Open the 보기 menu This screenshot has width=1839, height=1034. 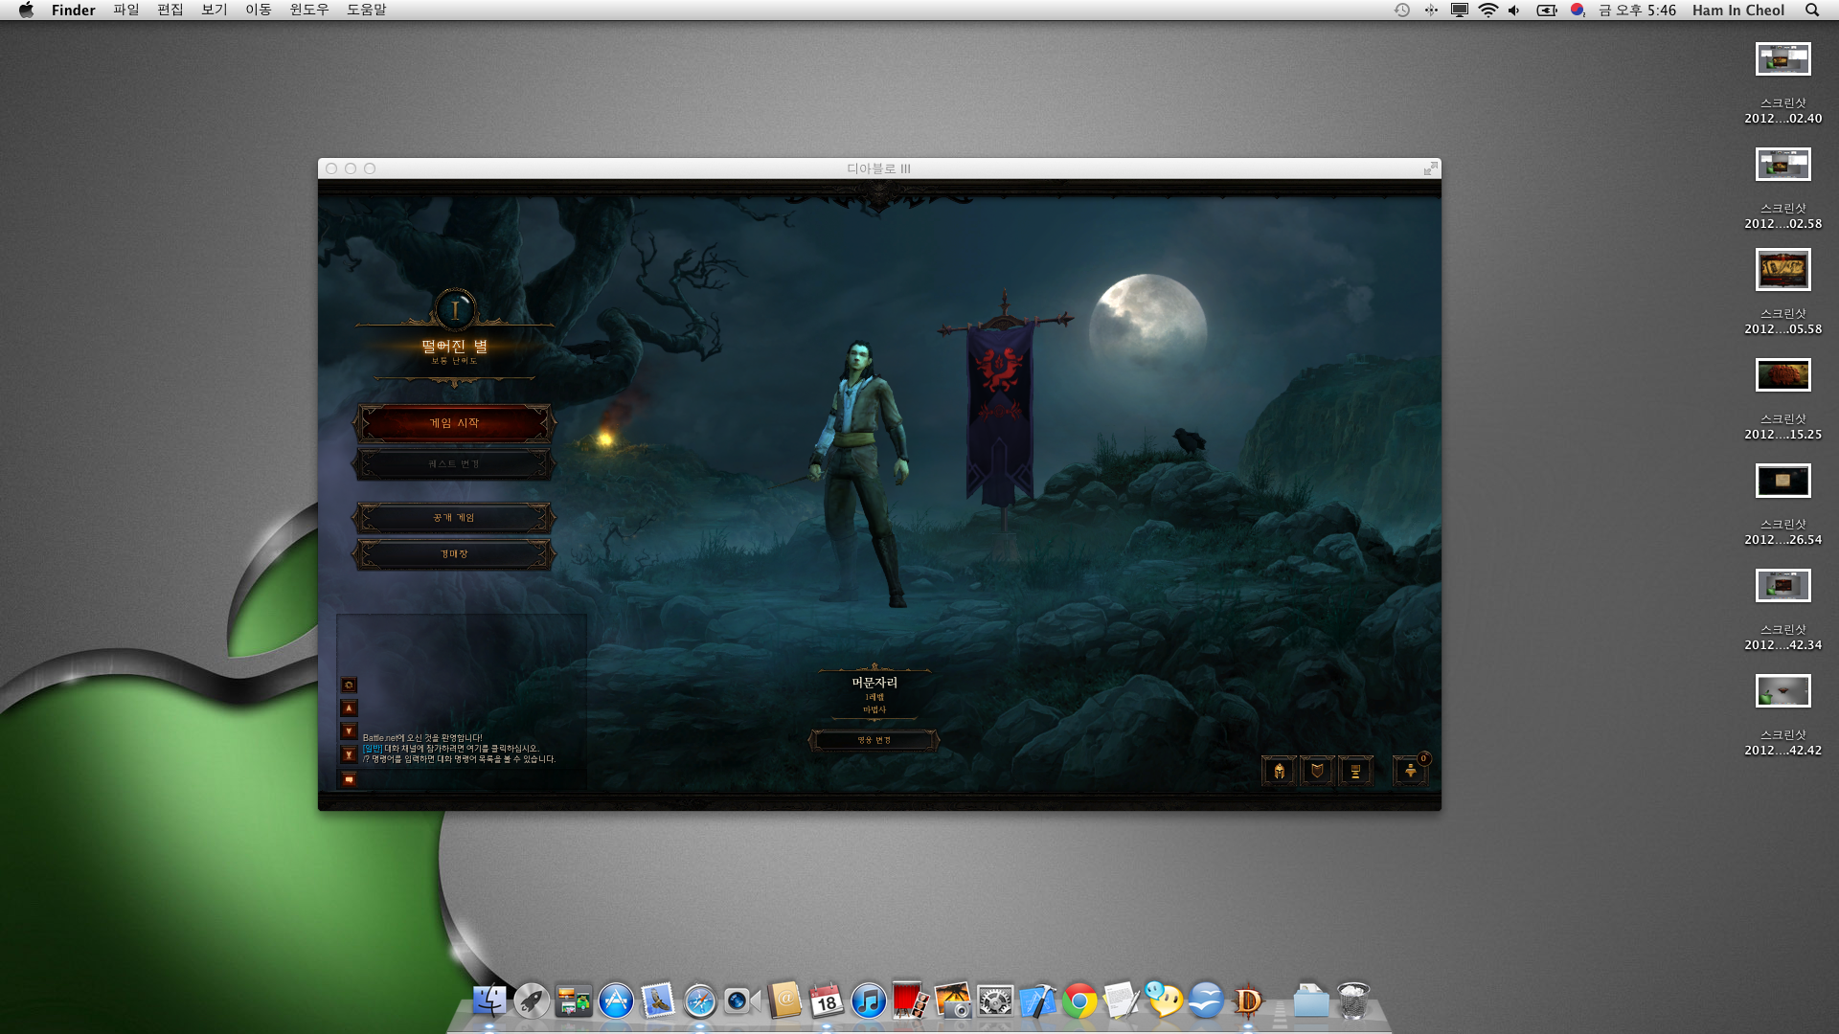pyautogui.click(x=214, y=10)
